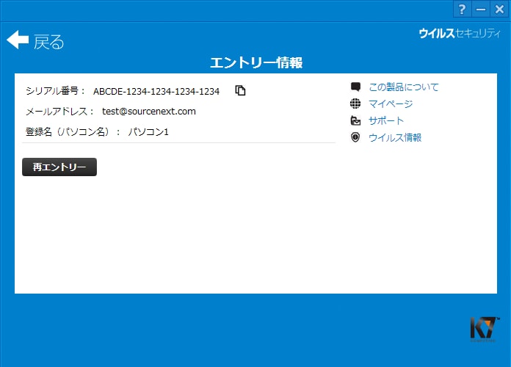Click the ウイルスセキュリティ product logo
The height and width of the screenshot is (367, 511).
460,33
